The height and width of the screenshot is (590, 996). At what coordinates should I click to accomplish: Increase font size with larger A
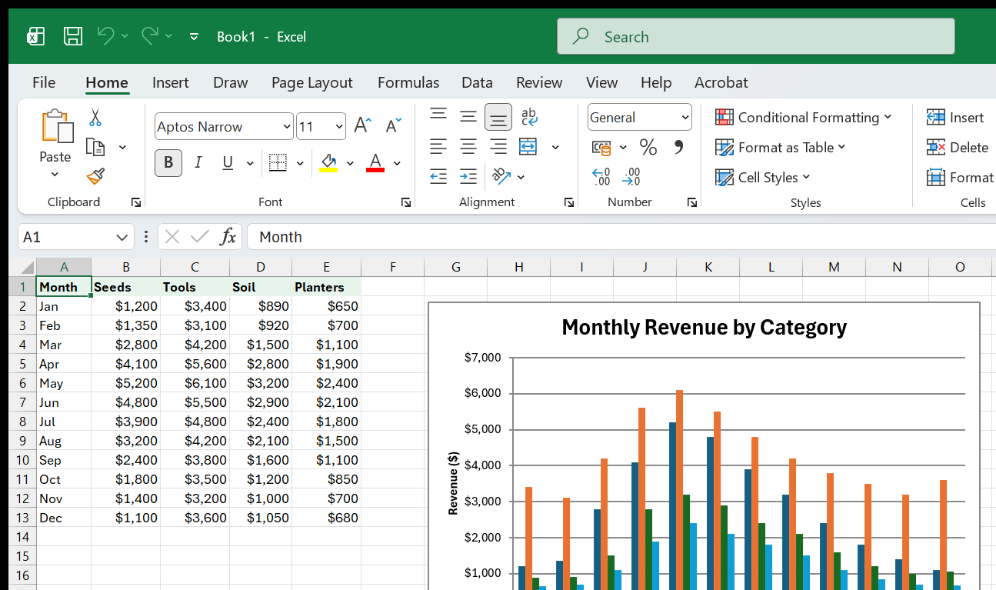click(x=363, y=126)
